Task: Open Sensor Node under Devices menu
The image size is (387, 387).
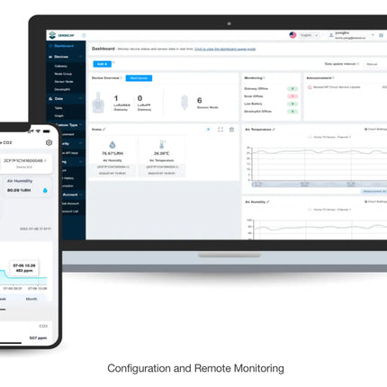Action: [64, 82]
